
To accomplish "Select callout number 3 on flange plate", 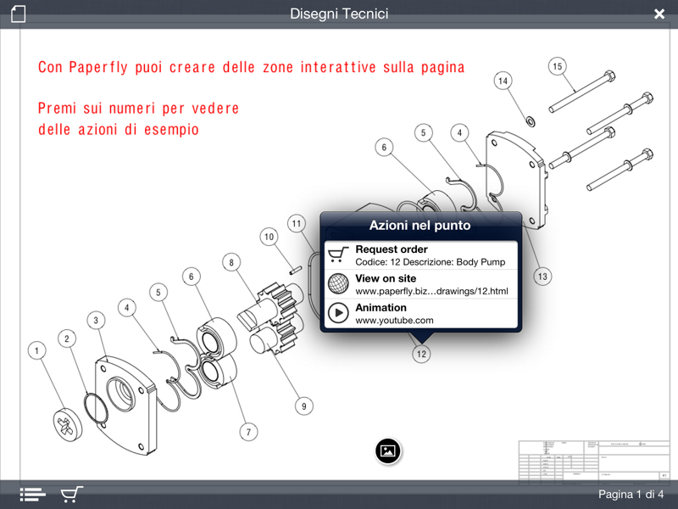I will pos(96,321).
